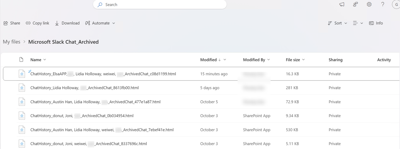Image resolution: width=400 pixels, height=149 pixels.
Task: Open the ArchivedChat_0b034954.html file name
Action: click(82, 116)
